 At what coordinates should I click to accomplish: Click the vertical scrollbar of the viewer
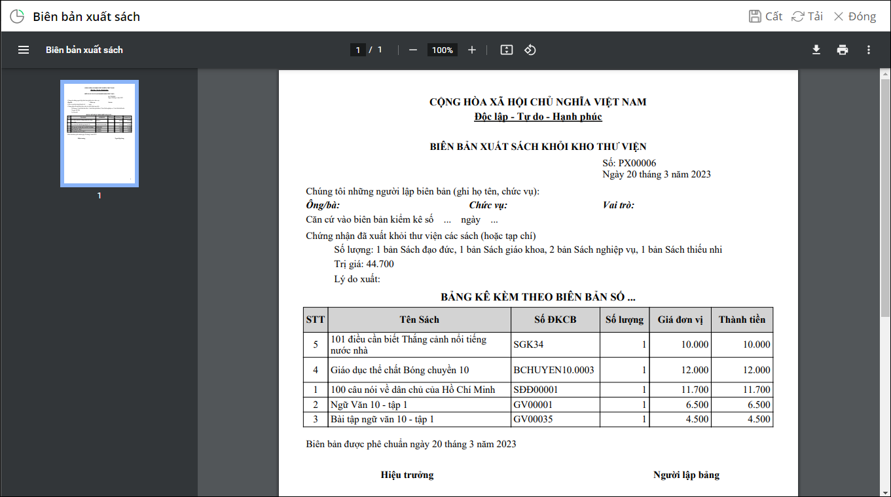(885, 196)
